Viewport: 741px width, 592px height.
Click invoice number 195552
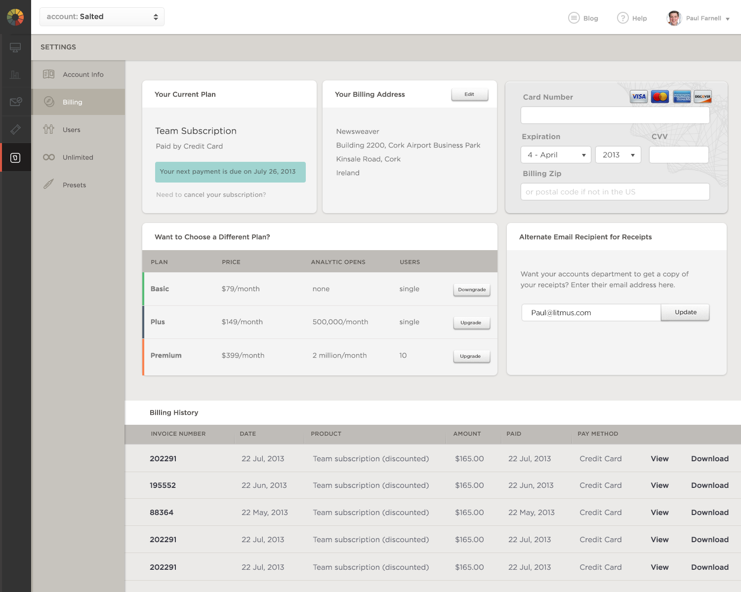pyautogui.click(x=163, y=485)
